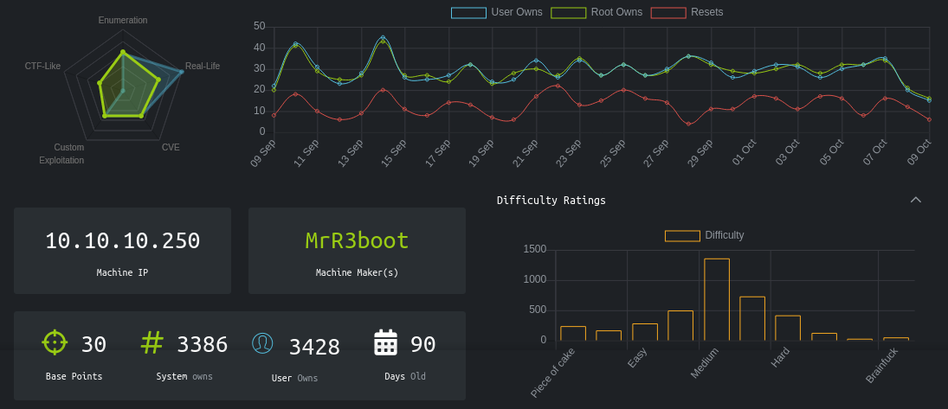The height and width of the screenshot is (409, 948).
Task: Collapse the Difficulty Ratings panel chevron
Action: point(916,200)
